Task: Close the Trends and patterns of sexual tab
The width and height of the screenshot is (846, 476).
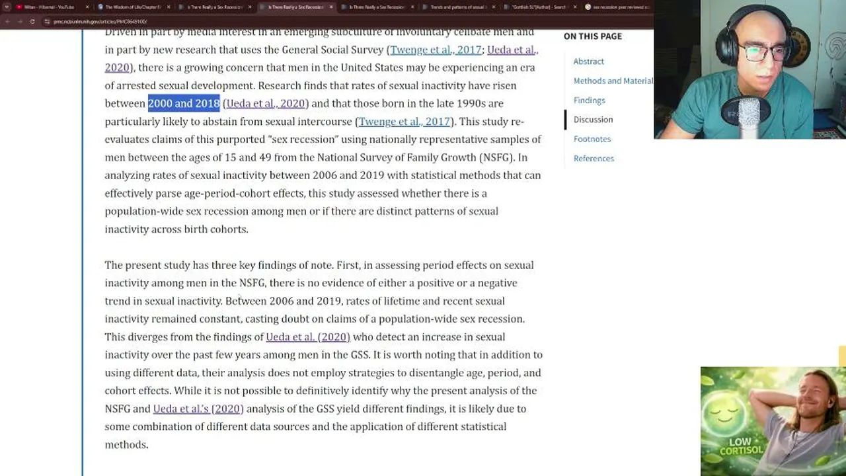Action: 494,7
